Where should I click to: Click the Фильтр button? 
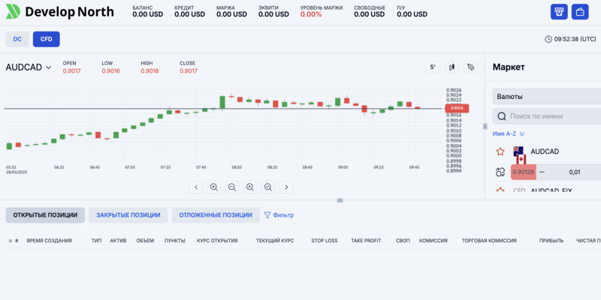point(279,215)
